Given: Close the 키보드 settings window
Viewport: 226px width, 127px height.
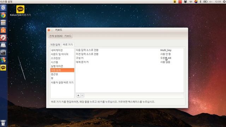Looking at the screenshot, I should (x=49, y=30).
